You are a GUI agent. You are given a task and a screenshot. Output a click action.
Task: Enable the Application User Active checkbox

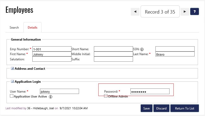11,96
